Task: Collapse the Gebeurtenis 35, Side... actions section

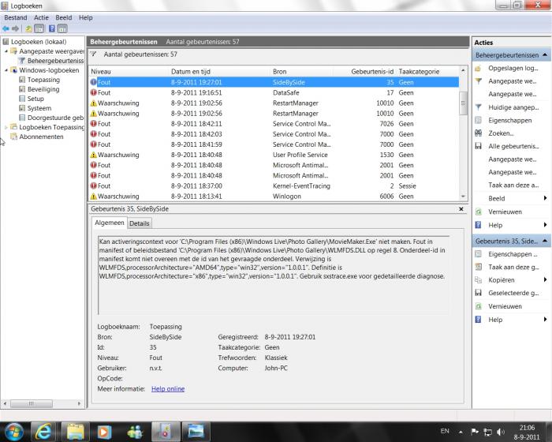Action: click(545, 241)
